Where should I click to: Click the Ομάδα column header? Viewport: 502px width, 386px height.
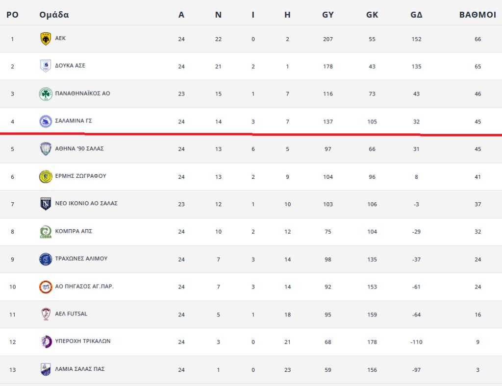pyautogui.click(x=54, y=15)
